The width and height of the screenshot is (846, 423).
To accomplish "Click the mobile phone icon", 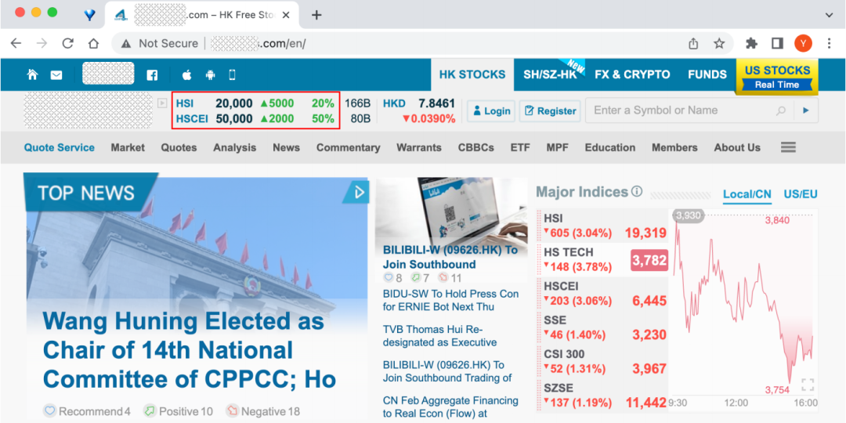I will click(232, 75).
